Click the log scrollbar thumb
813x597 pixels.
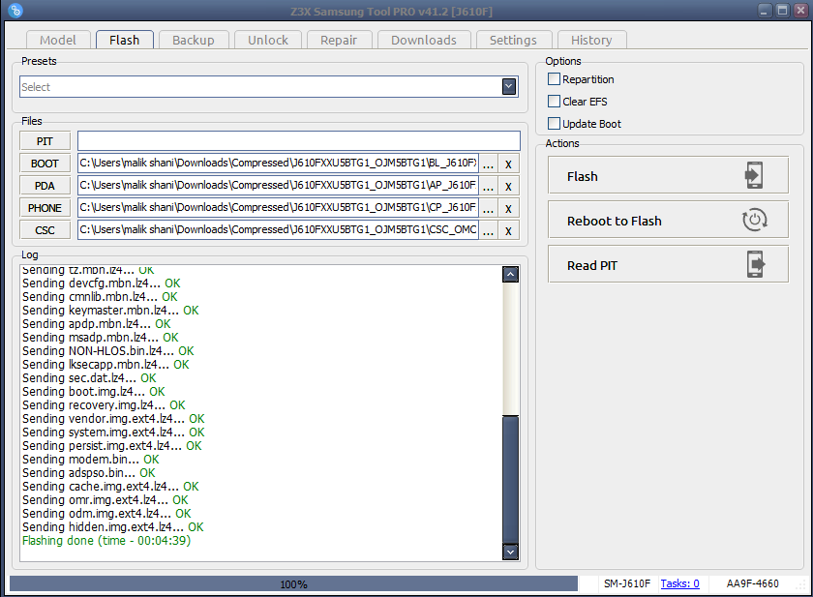510,479
